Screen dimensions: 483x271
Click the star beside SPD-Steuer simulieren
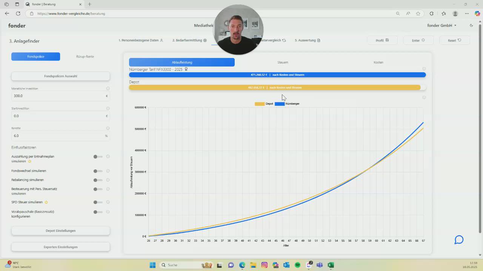pyautogui.click(x=46, y=202)
